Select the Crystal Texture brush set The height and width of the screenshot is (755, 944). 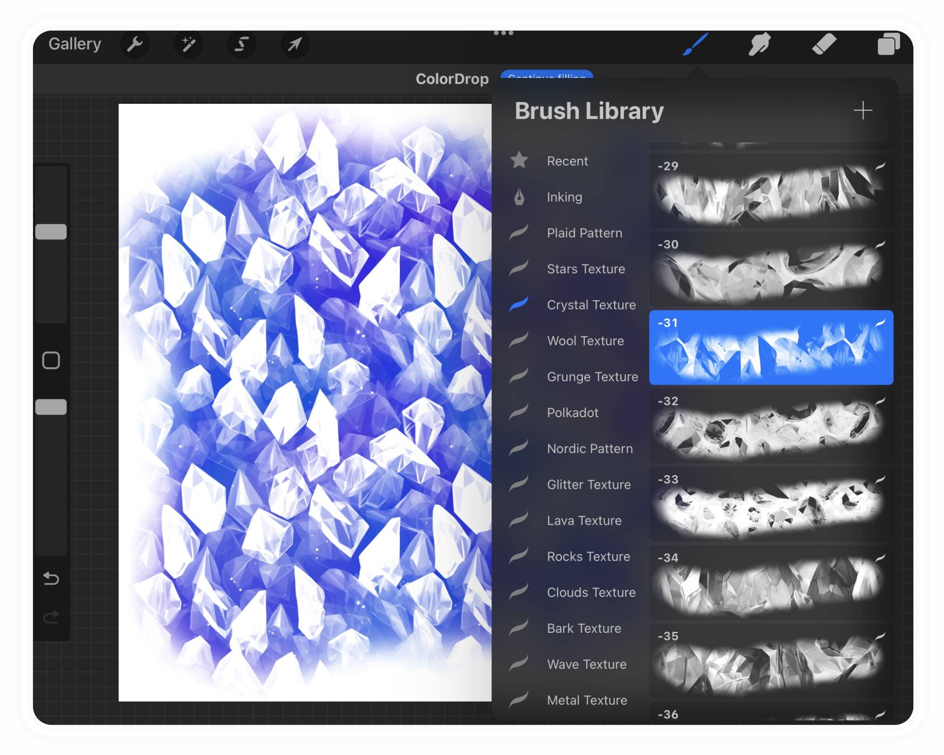(573, 305)
